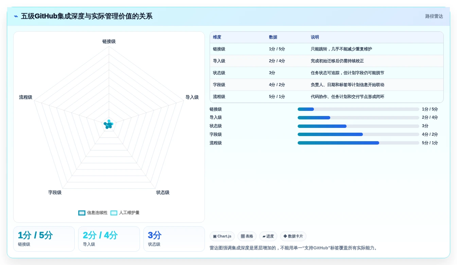Click the 说明 column header
The width and height of the screenshot is (457, 265).
click(315, 37)
